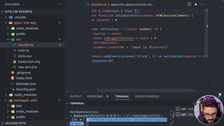
Task: Click the packages/utils folder icon
Action: (x=11, y=100)
